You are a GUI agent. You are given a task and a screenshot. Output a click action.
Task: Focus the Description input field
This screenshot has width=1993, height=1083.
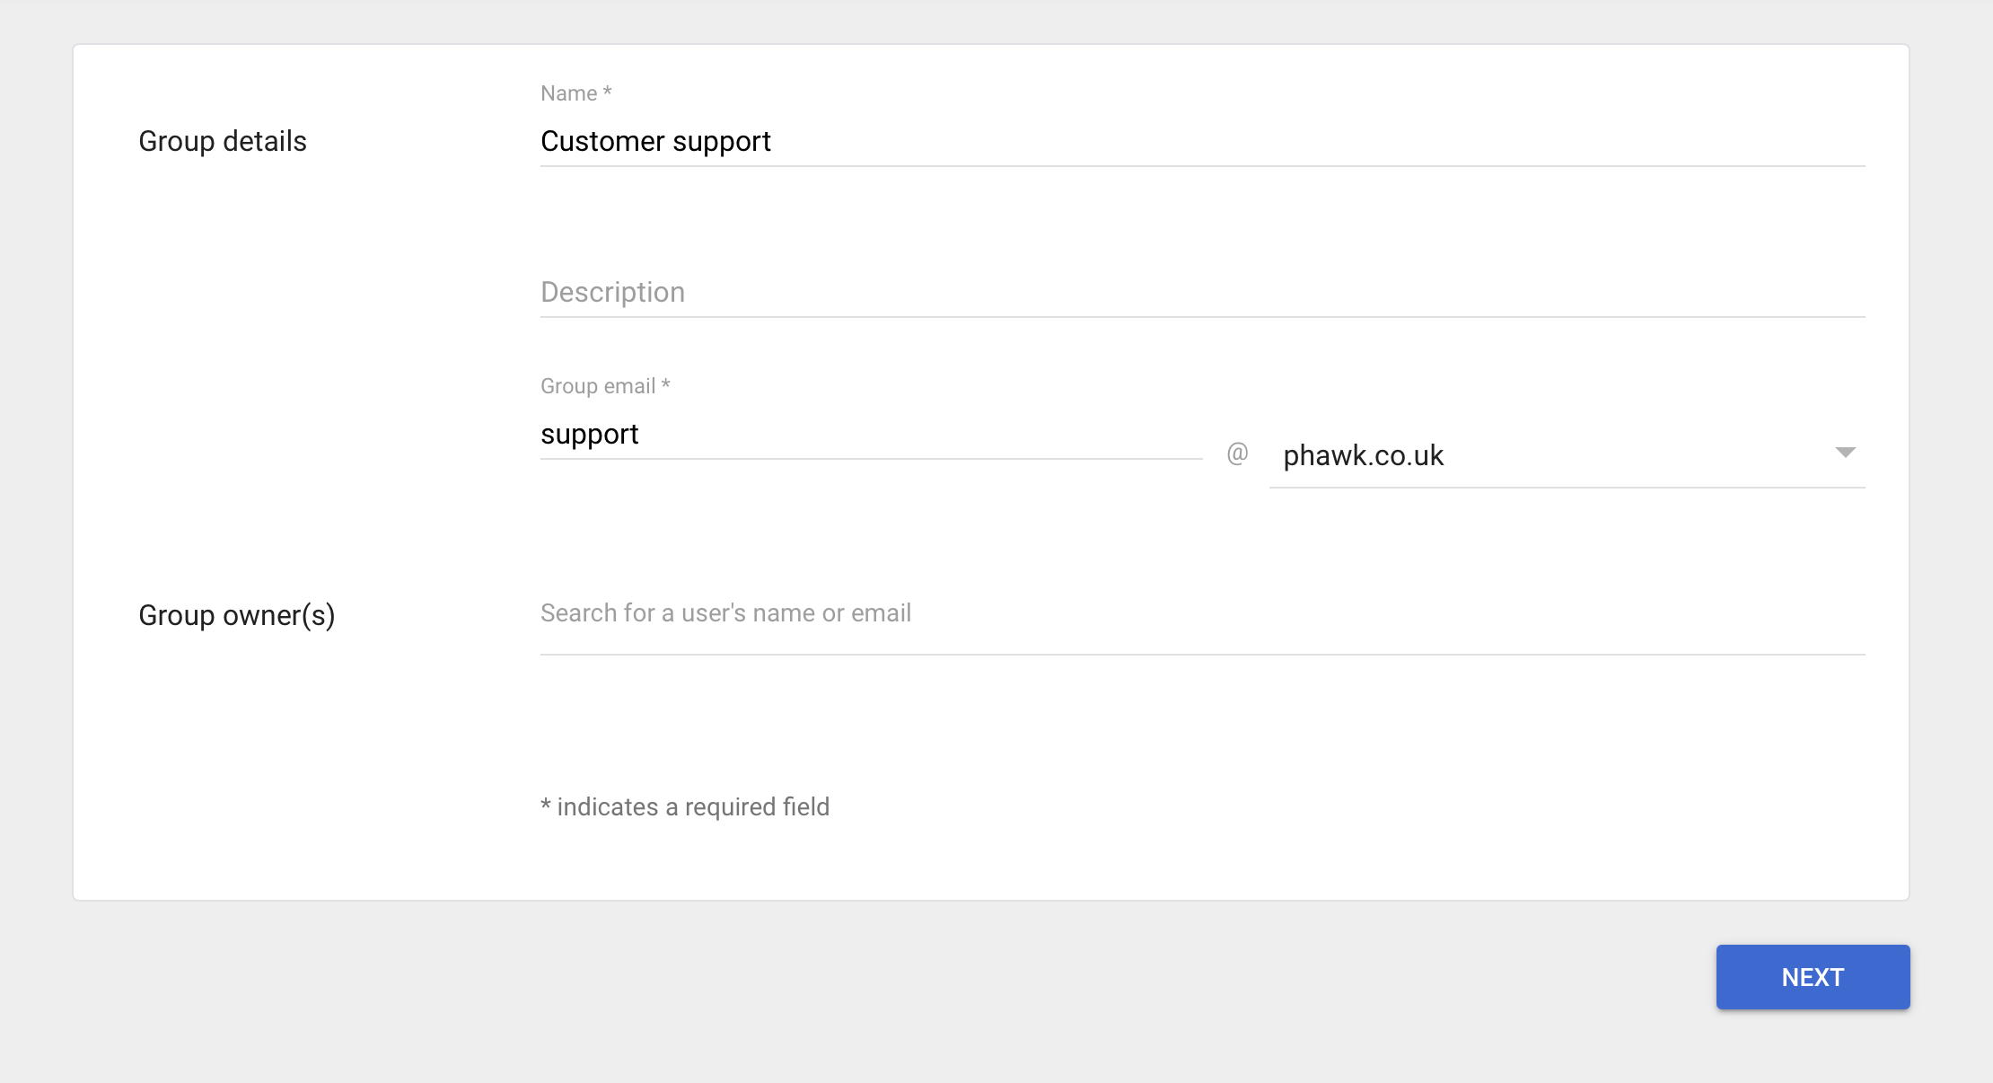coord(1202,292)
